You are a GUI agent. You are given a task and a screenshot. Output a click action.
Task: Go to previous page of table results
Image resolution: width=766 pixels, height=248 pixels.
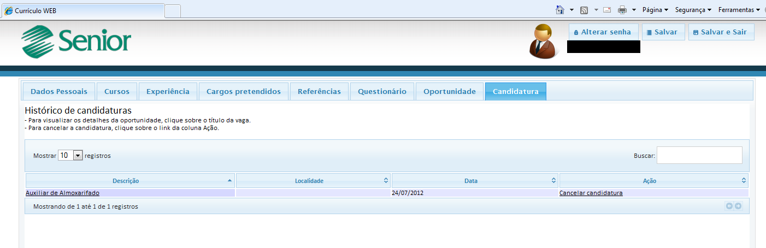(x=729, y=206)
